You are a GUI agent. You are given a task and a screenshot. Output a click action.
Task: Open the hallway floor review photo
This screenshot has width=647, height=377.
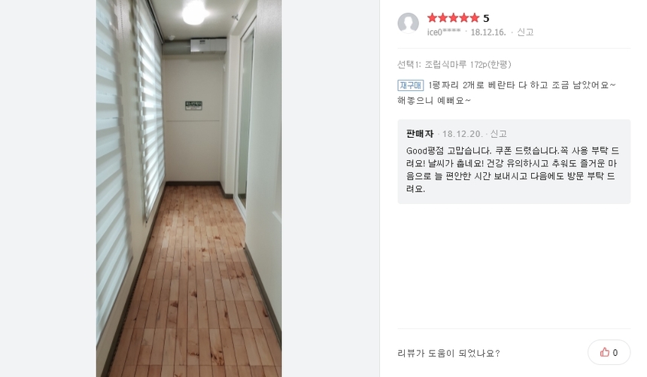pyautogui.click(x=189, y=188)
